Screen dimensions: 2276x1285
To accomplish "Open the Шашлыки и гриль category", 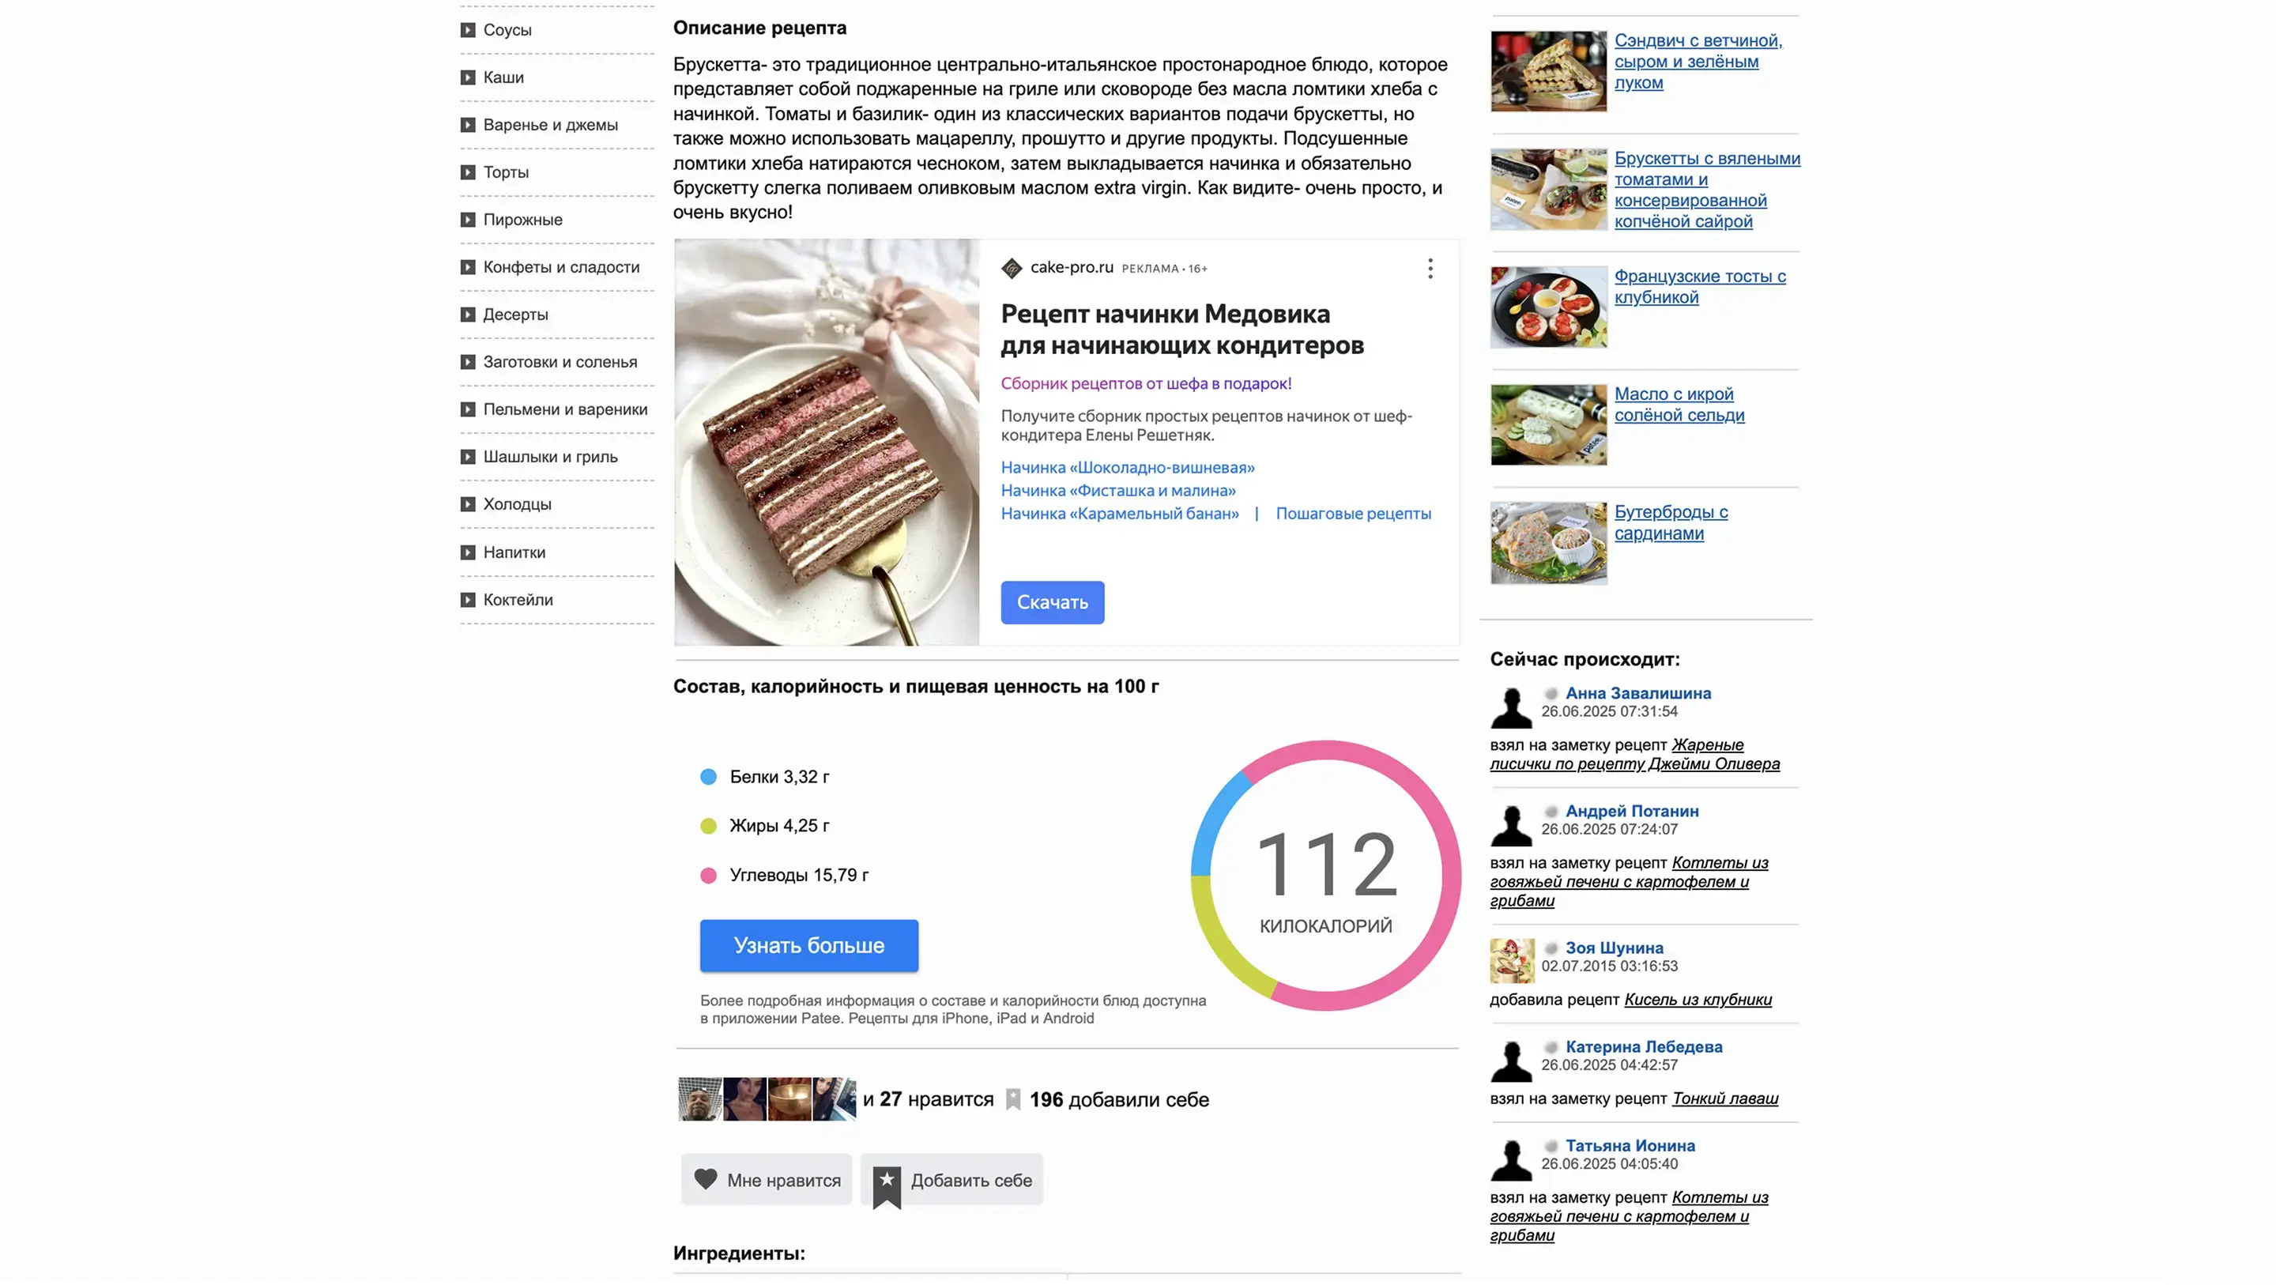I will [549, 457].
